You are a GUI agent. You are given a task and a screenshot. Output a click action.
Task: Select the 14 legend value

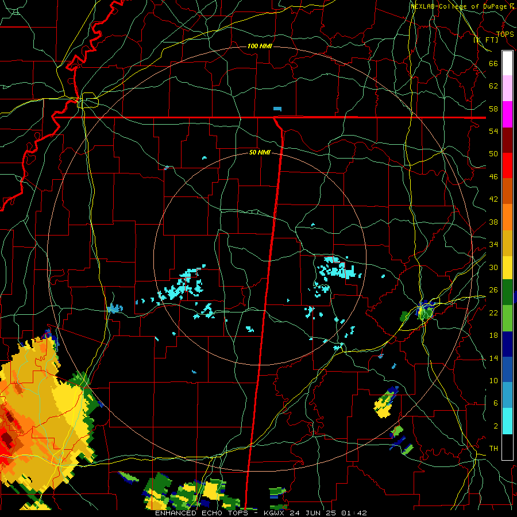(x=493, y=358)
